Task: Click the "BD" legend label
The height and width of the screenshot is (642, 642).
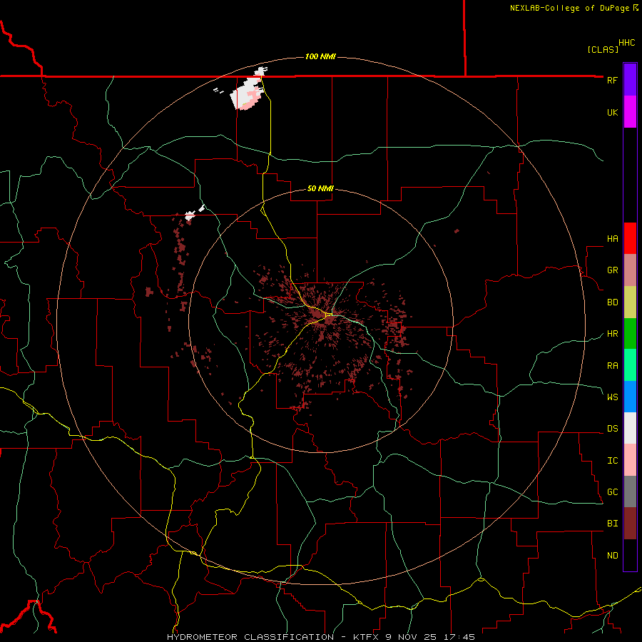Action: click(x=612, y=302)
